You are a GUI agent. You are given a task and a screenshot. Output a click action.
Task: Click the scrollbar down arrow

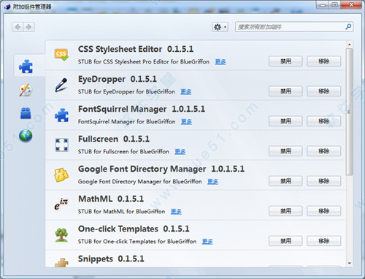(x=349, y=263)
